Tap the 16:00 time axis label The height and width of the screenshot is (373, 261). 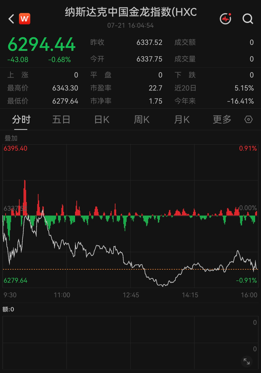[249, 295]
